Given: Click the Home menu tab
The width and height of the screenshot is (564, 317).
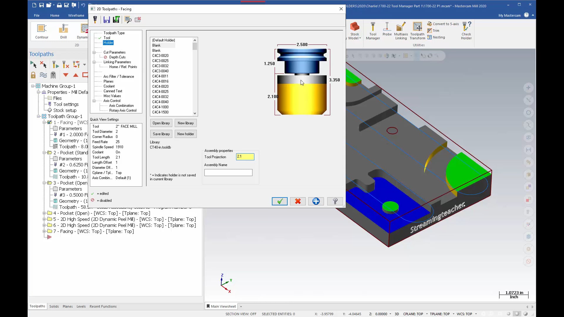Looking at the screenshot, I should click(55, 16).
